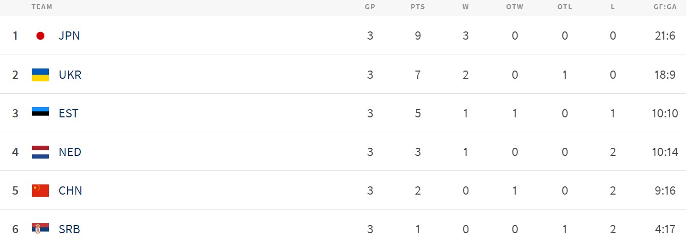Screen dimensions: 686x243
Task: Click the China flag icon
Action: pos(40,190)
